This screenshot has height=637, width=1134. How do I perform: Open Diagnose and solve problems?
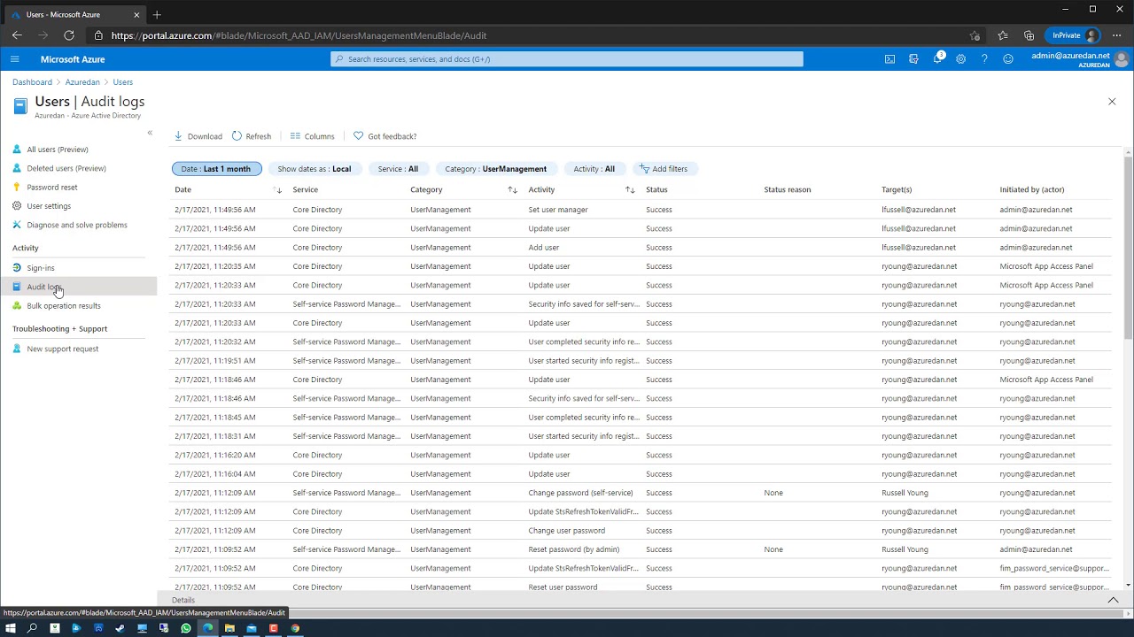coord(77,225)
